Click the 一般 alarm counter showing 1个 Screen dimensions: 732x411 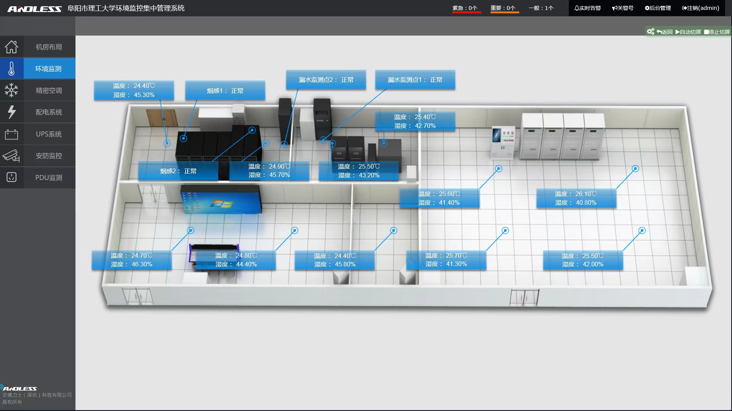click(x=541, y=8)
